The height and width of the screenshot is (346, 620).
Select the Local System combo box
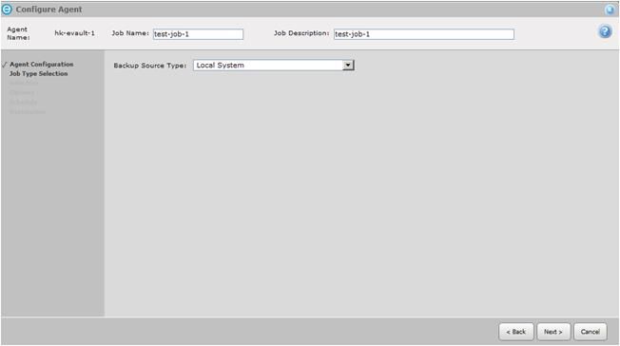(274, 66)
